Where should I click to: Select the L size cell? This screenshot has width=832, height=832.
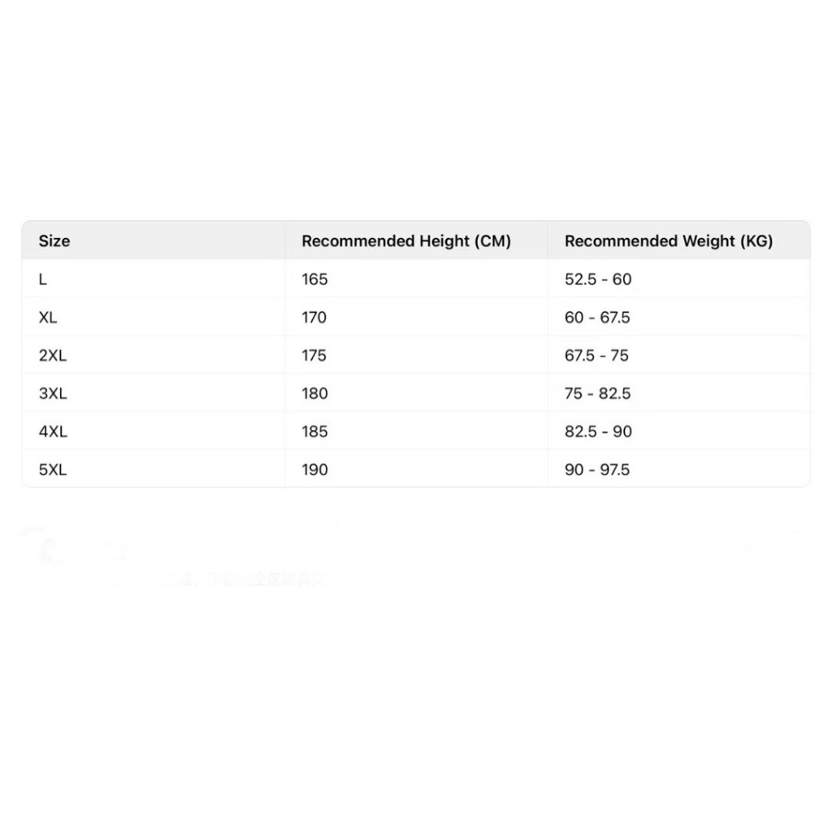[x=43, y=279]
